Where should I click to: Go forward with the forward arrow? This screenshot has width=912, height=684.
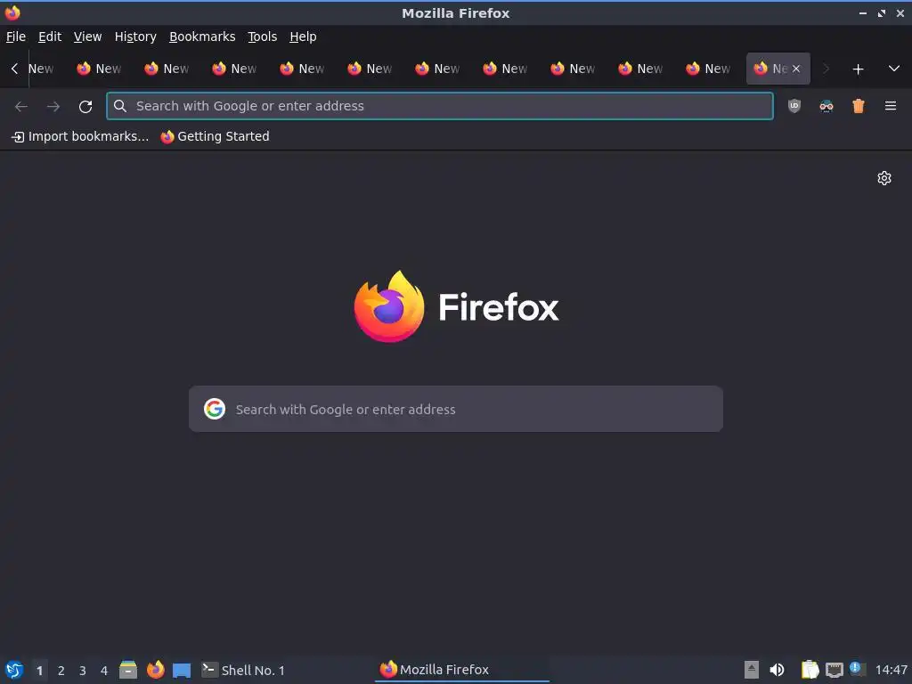(x=53, y=107)
